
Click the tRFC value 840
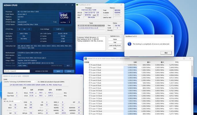tap(31, 108)
